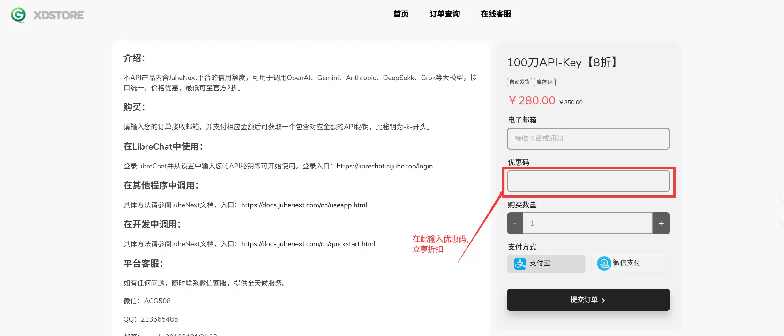Click the ¥280.00 price text
Image resolution: width=784 pixels, height=336 pixels.
[532, 101]
